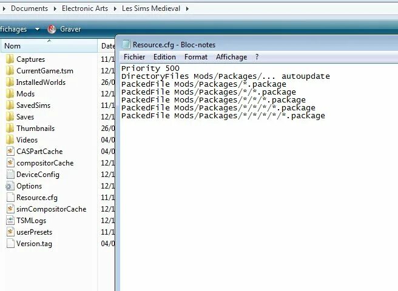Click the Version.tag file icon
Viewport: 398px width, 291px height.
[x=10, y=244]
